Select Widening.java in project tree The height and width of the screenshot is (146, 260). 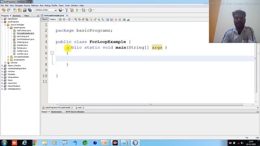[x=22, y=42]
